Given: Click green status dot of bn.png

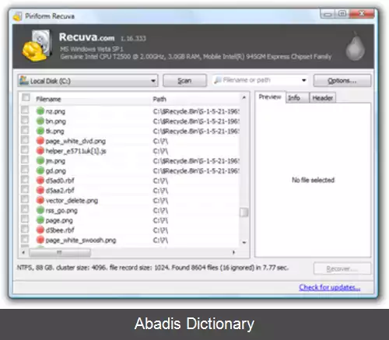Looking at the screenshot, I should click(40, 121).
